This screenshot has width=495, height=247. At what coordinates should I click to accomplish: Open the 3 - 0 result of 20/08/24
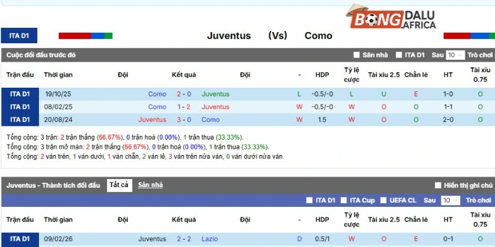point(183,120)
